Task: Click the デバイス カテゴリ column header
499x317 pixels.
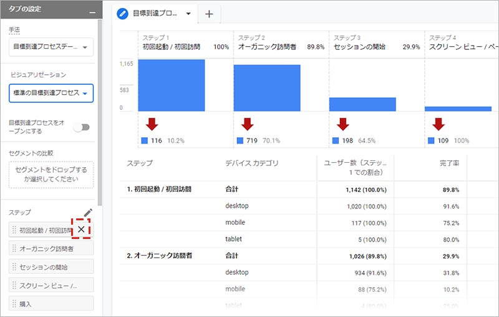Action: tap(251, 163)
